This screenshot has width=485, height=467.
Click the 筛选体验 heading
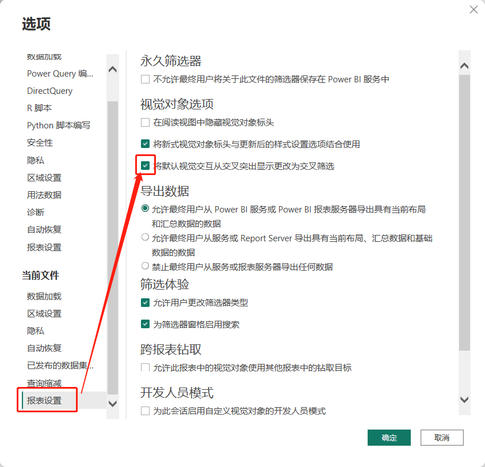coord(165,284)
